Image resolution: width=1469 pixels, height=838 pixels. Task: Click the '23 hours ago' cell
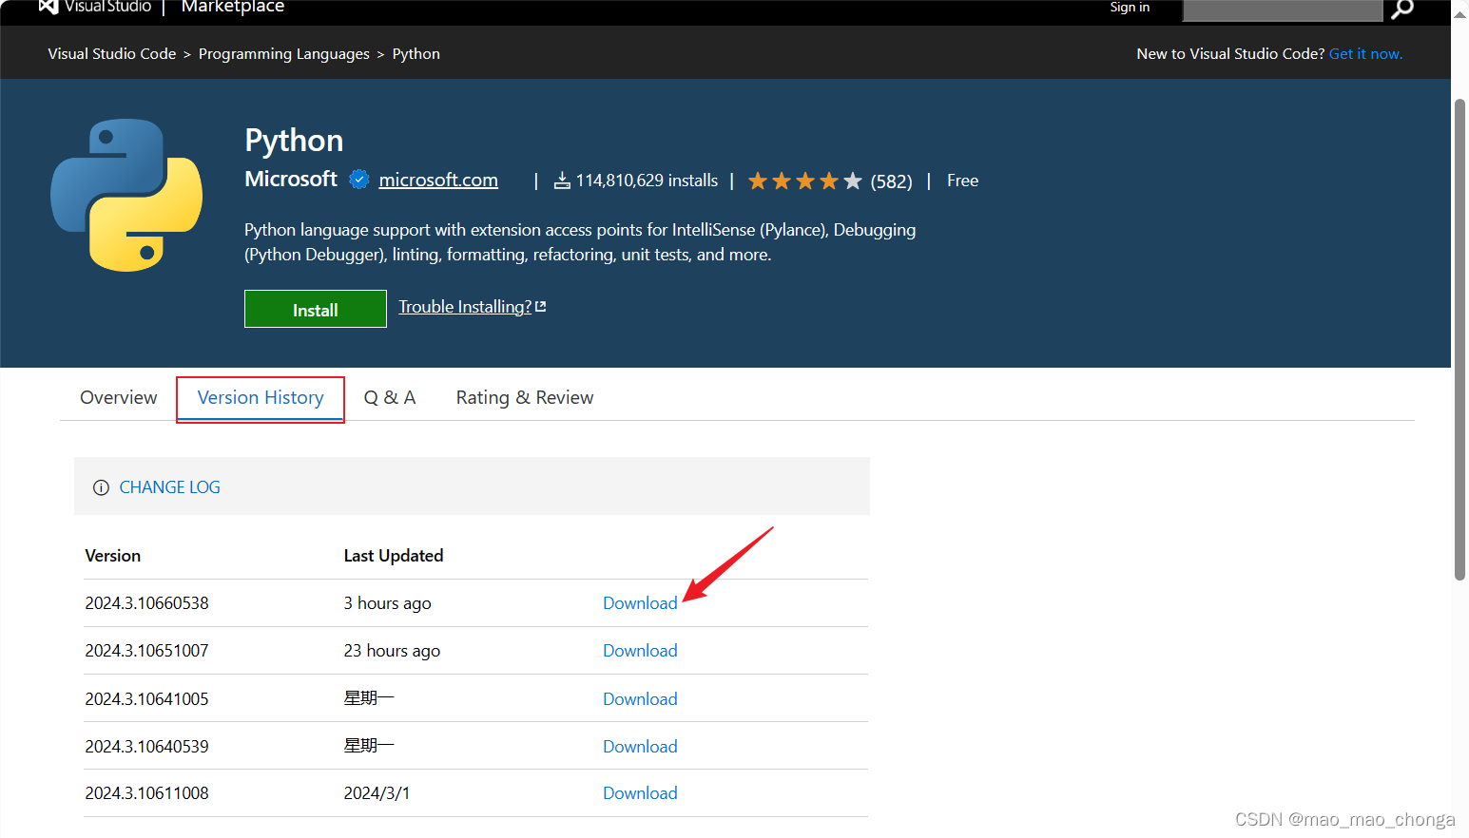click(x=392, y=651)
